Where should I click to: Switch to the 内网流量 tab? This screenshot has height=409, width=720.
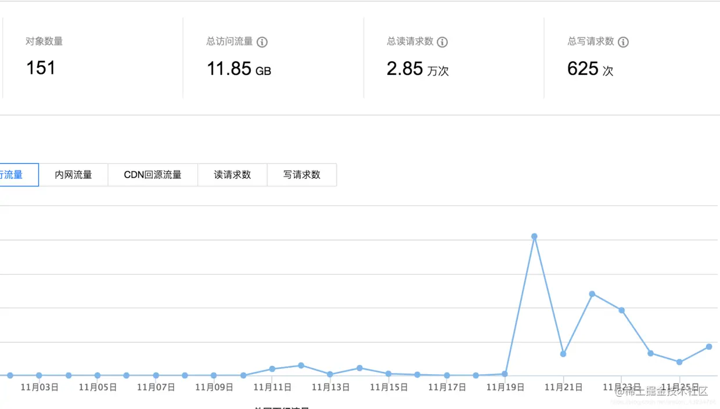tap(73, 174)
